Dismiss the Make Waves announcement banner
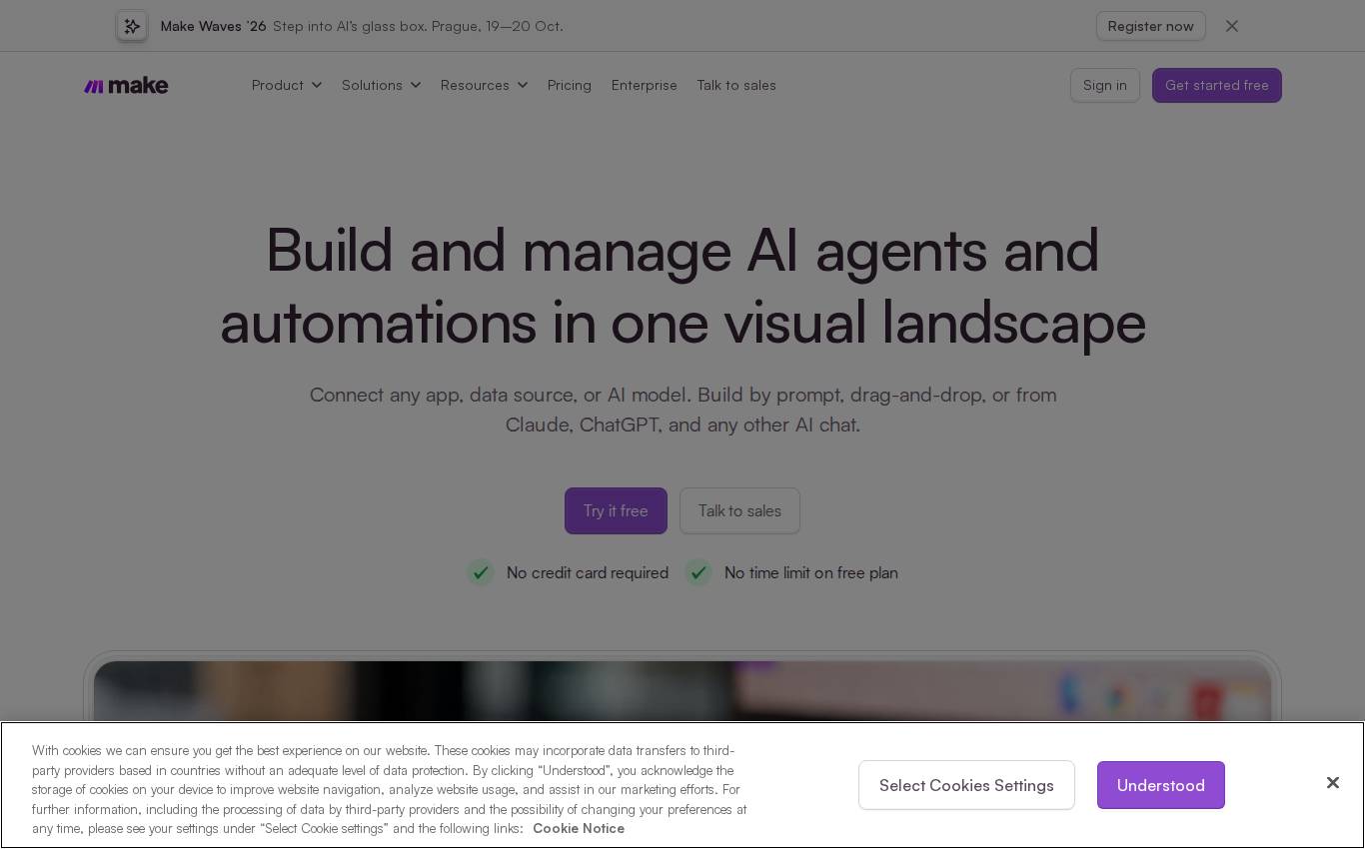This screenshot has width=1365, height=849. coord(1232,26)
